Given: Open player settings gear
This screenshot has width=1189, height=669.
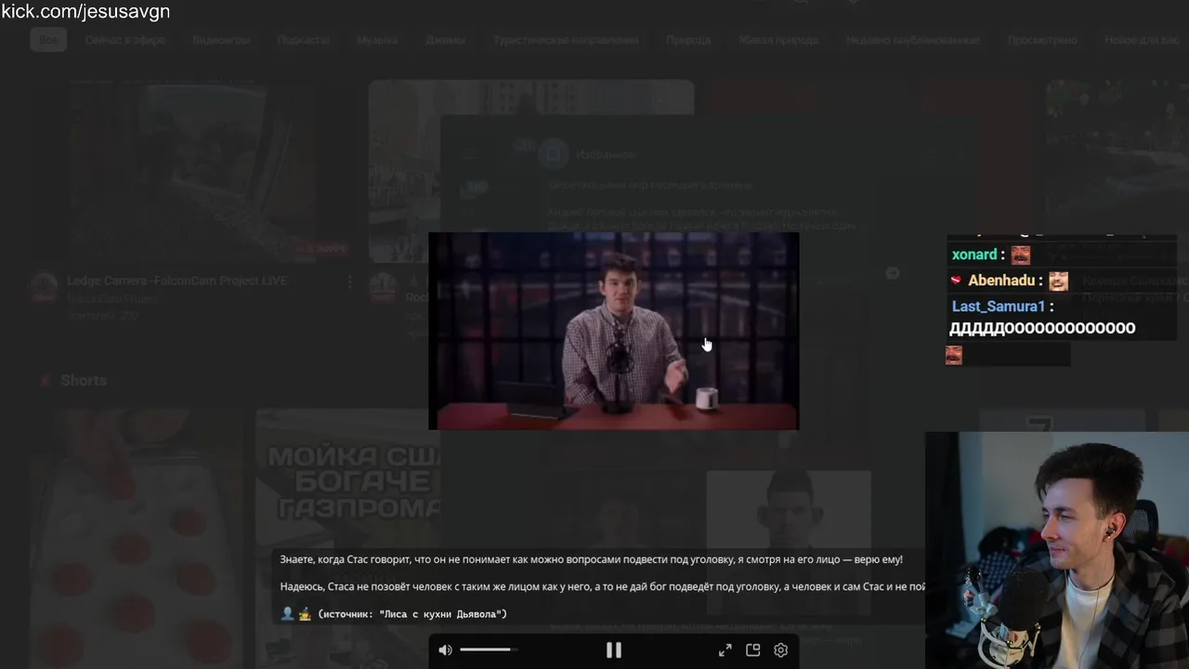Looking at the screenshot, I should (781, 650).
